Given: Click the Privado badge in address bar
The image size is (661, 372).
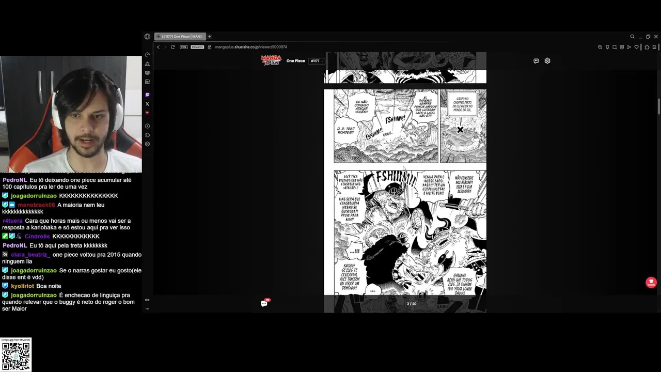Looking at the screenshot, I should point(197,47).
